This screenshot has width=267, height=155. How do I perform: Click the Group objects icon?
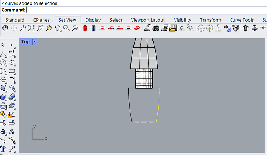pyautogui.click(x=3, y=132)
